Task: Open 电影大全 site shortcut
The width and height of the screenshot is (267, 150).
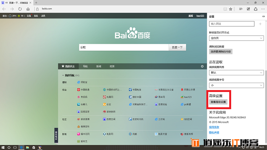Action: point(161,134)
